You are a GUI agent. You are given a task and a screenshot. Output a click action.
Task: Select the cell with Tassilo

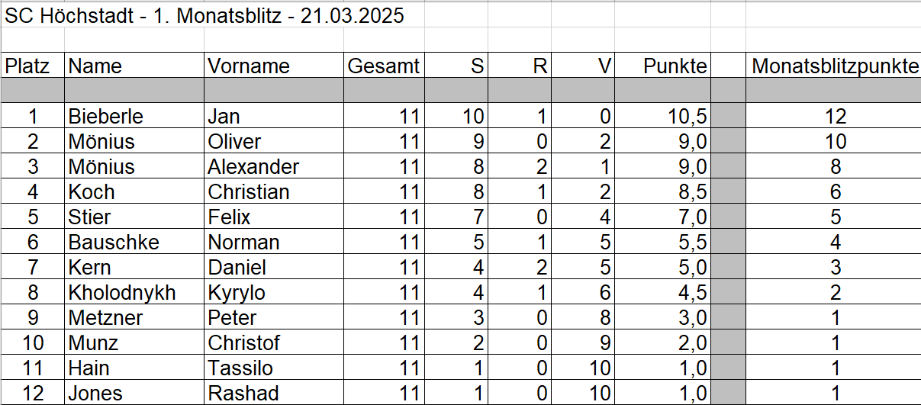pyautogui.click(x=240, y=368)
